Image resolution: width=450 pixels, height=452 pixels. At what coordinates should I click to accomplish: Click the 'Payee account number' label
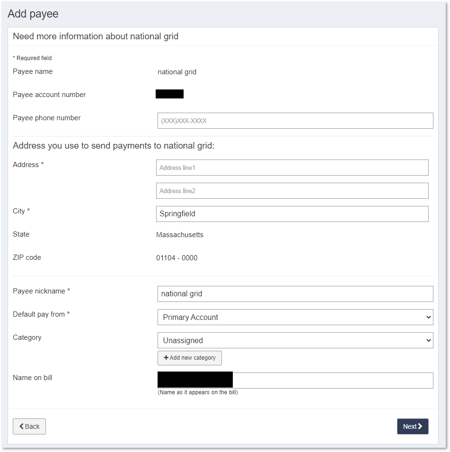pyautogui.click(x=49, y=95)
